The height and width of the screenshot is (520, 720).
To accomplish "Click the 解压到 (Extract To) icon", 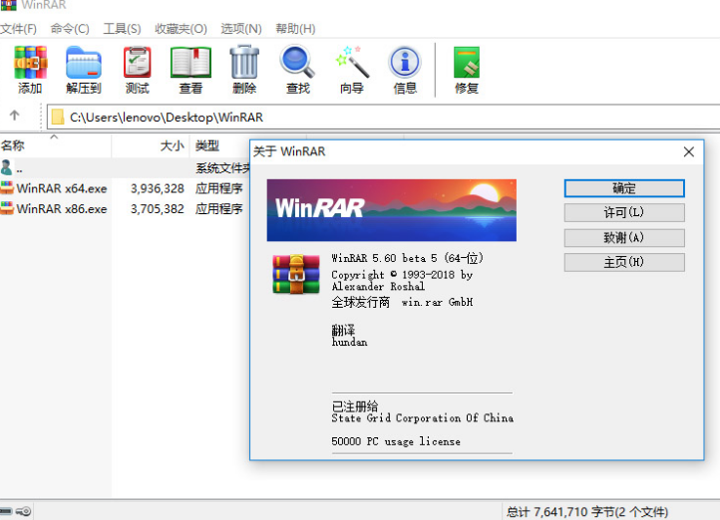I will point(84,70).
